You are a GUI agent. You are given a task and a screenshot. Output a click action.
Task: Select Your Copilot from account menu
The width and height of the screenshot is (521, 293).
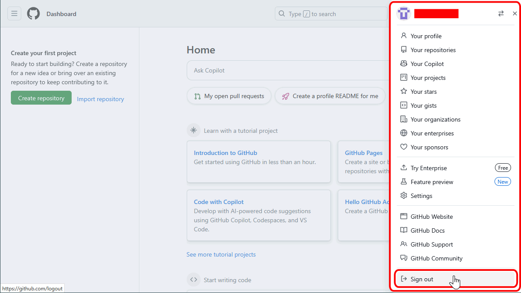click(455, 64)
